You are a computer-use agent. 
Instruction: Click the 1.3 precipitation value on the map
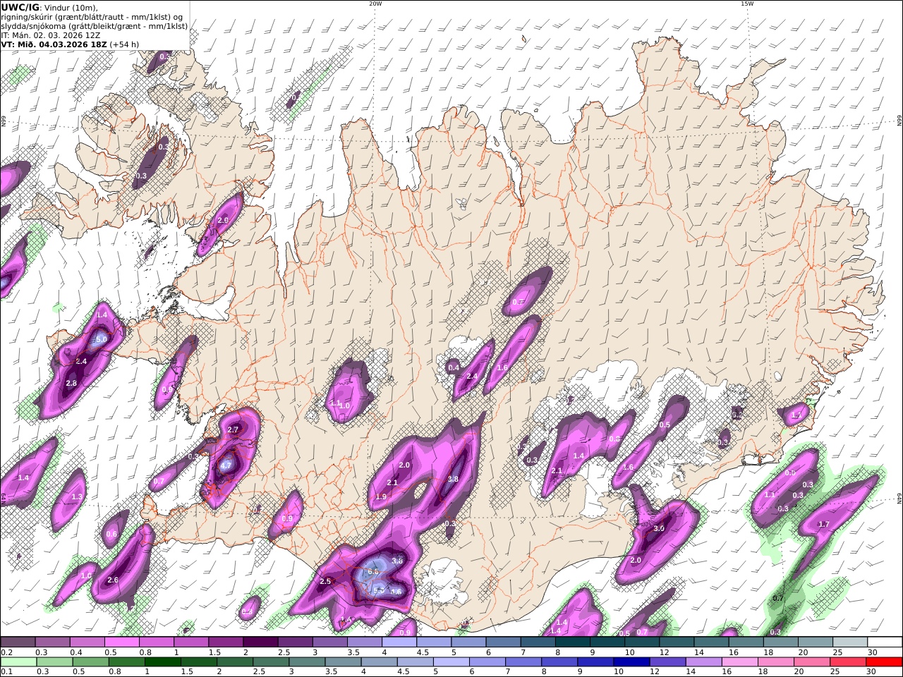pos(77,497)
